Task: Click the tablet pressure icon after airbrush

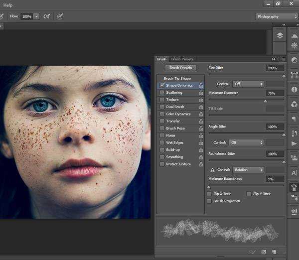Action: point(60,16)
